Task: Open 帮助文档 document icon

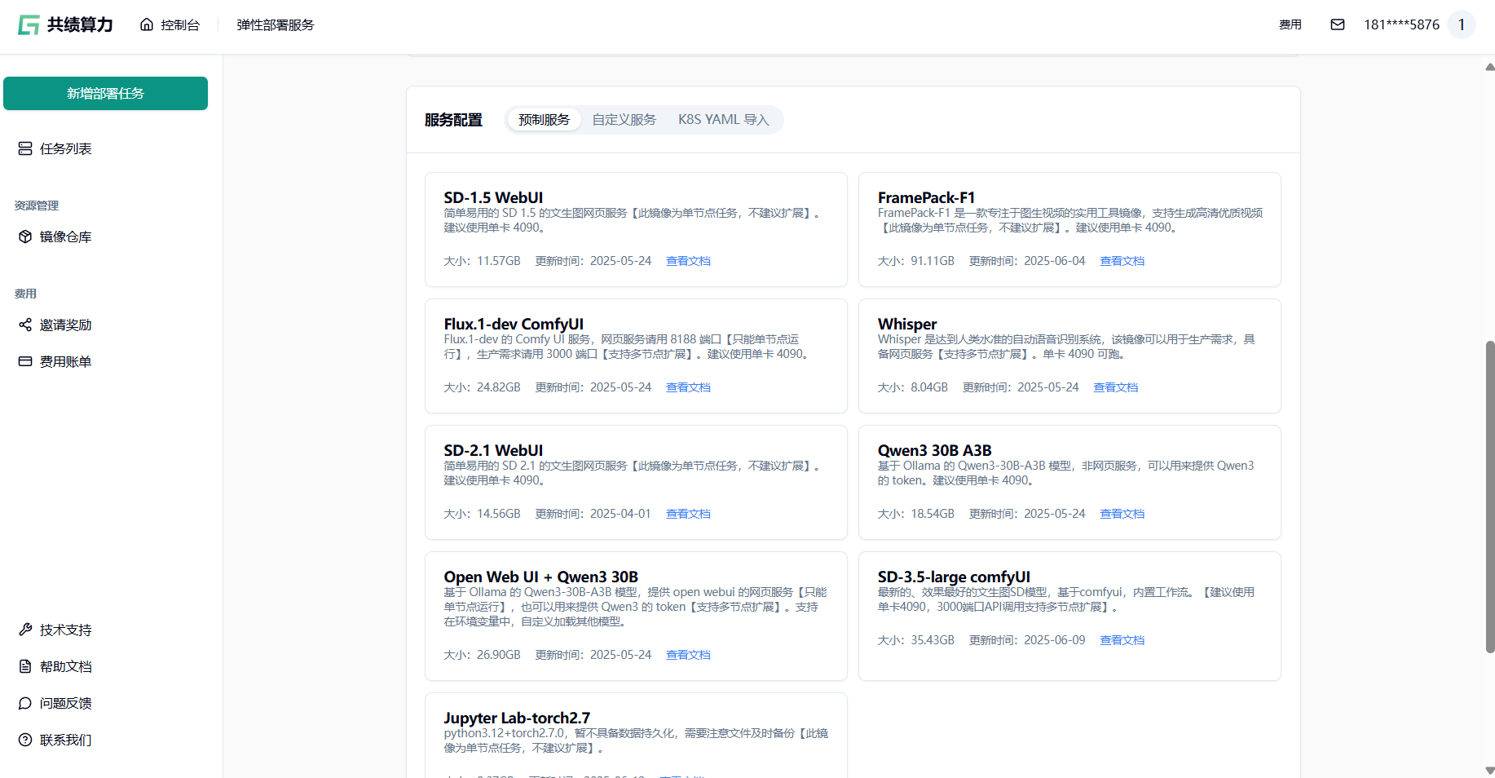Action: coord(25,666)
